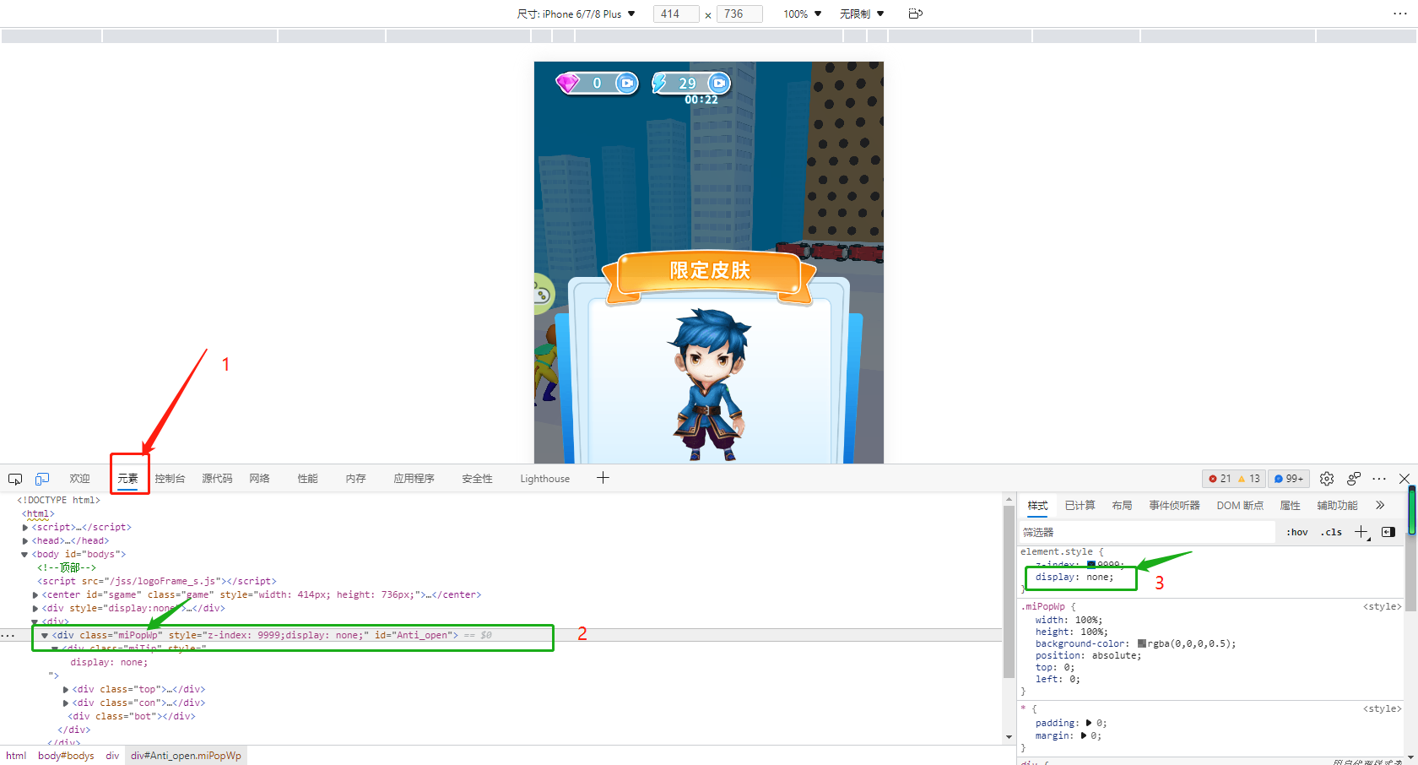The height and width of the screenshot is (765, 1418).
Task: Click the 99+ issues badge
Action: coord(1289,479)
